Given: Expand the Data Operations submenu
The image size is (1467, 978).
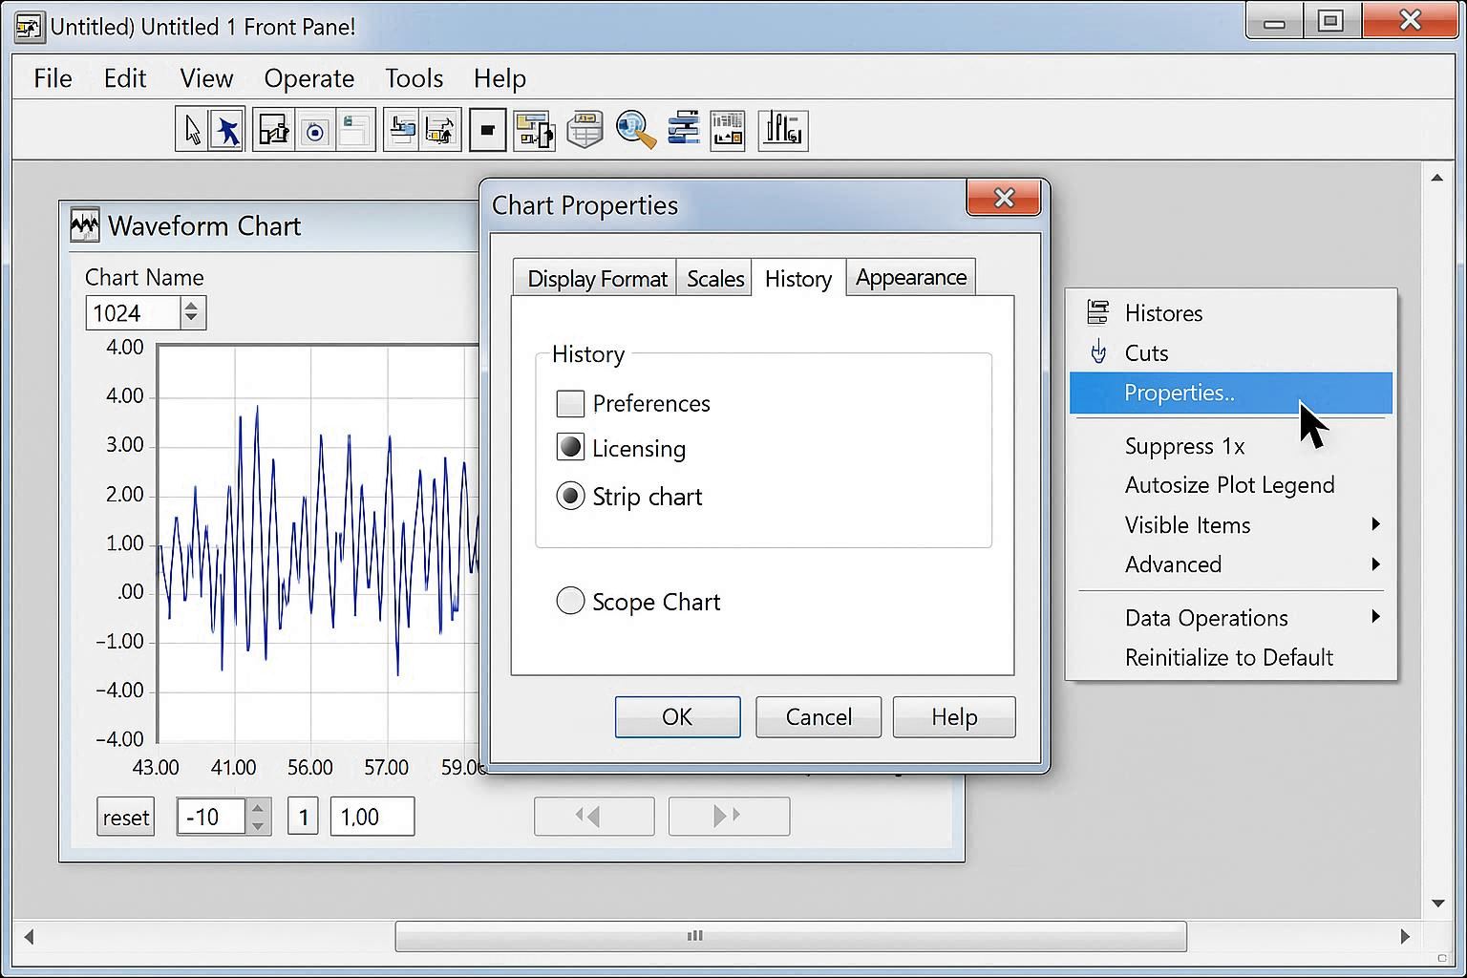Looking at the screenshot, I should click(1206, 617).
